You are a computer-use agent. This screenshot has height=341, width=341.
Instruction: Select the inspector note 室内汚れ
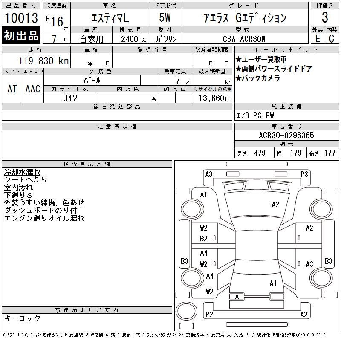pos(18,187)
